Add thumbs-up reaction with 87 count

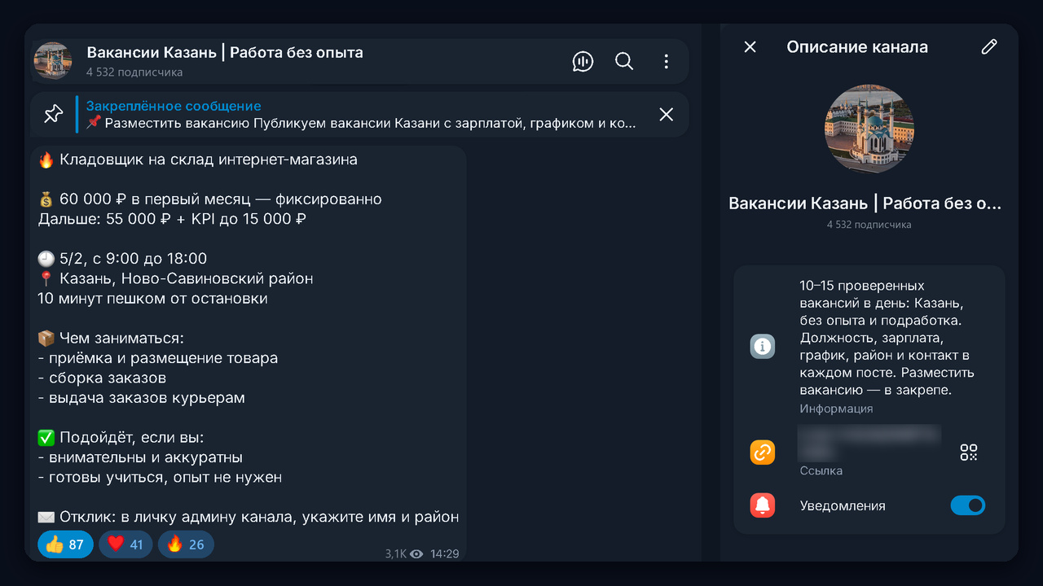pyautogui.click(x=65, y=544)
